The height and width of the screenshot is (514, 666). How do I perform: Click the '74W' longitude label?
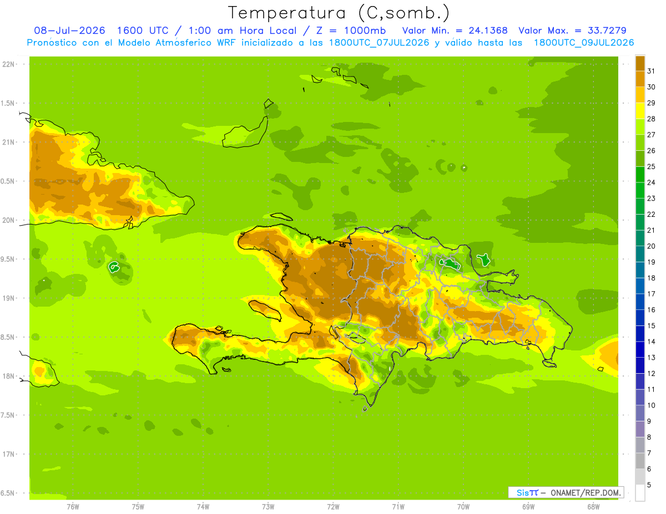click(203, 506)
